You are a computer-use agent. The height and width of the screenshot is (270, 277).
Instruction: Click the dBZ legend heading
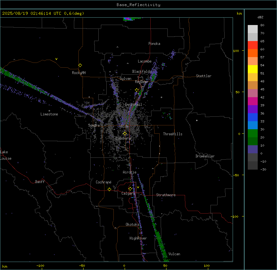pyautogui.click(x=260, y=17)
